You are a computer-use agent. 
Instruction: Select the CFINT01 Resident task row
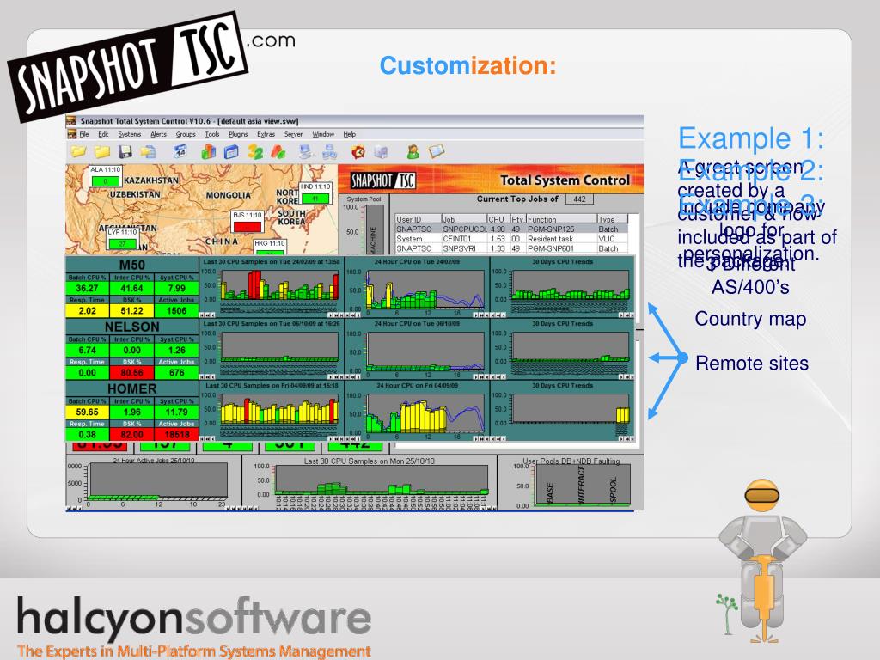coord(510,239)
